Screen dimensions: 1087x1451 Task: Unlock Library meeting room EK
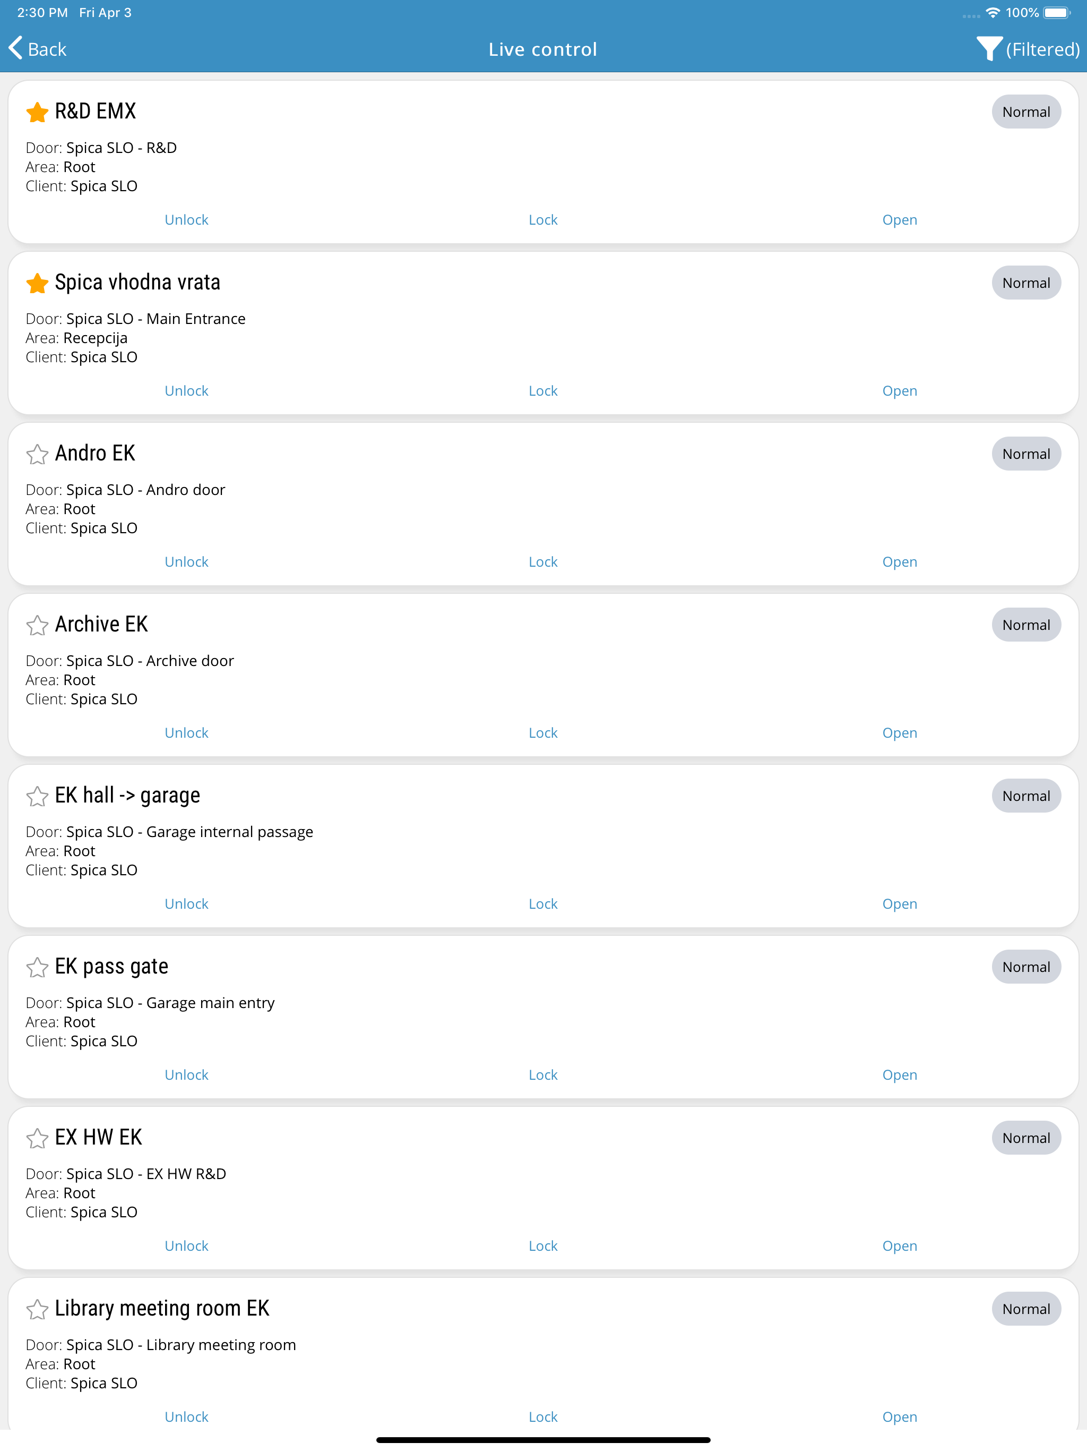click(x=186, y=1417)
